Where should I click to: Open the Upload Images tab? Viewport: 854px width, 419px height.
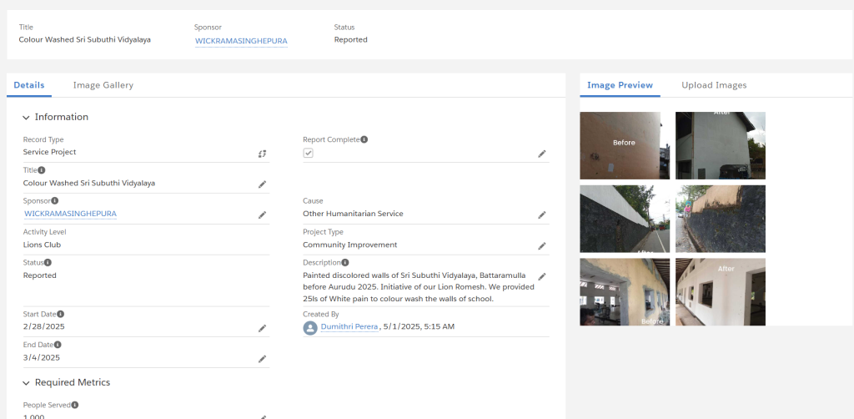(x=714, y=85)
